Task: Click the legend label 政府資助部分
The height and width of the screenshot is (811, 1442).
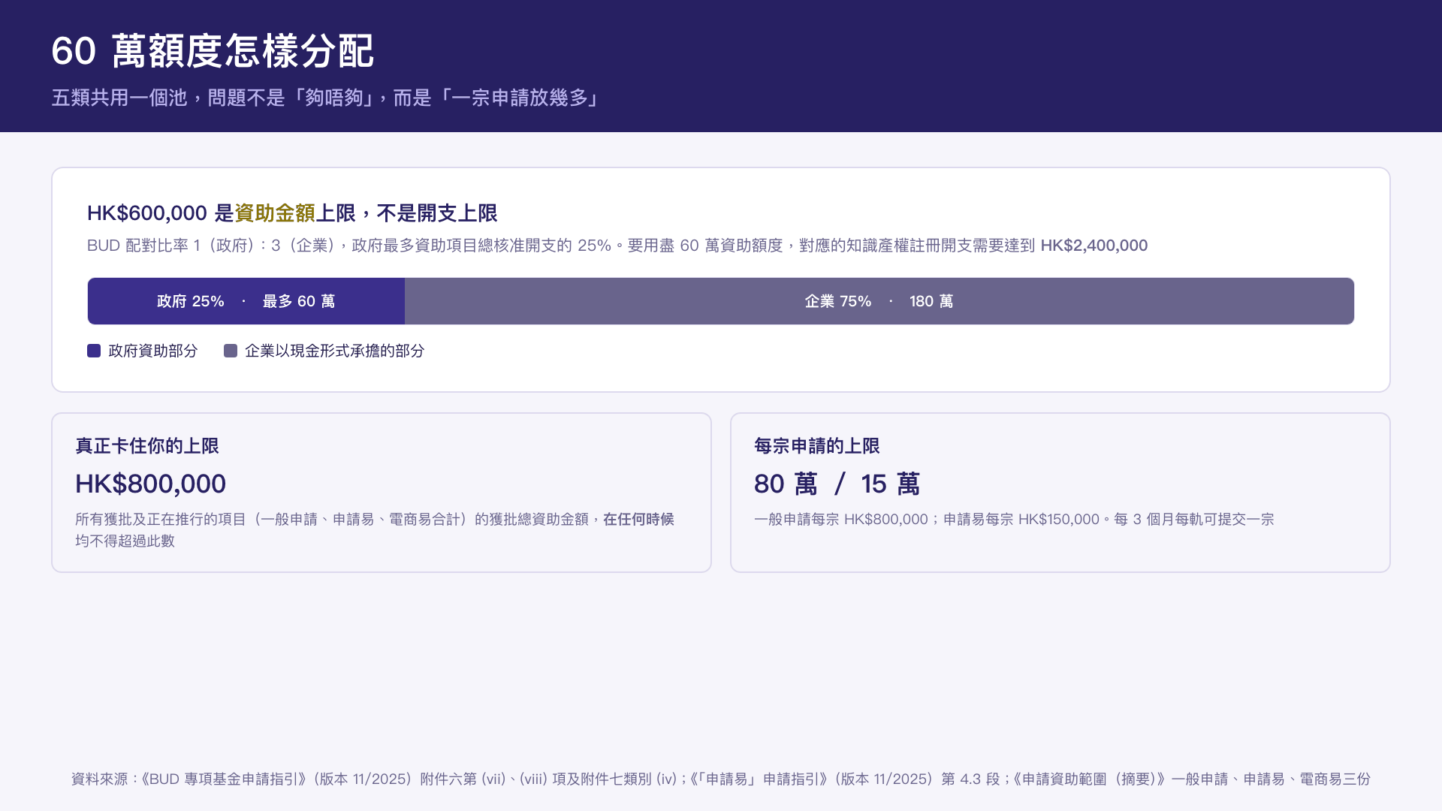Action: [x=152, y=351]
